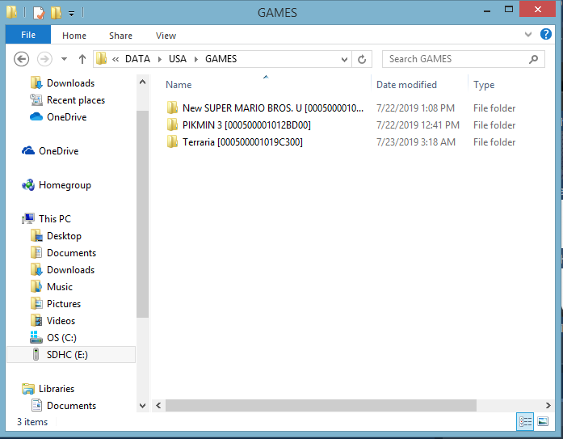The width and height of the screenshot is (563, 439).
Task: Click the 7/22/2019 12:41 PM date cell
Action: 418,125
